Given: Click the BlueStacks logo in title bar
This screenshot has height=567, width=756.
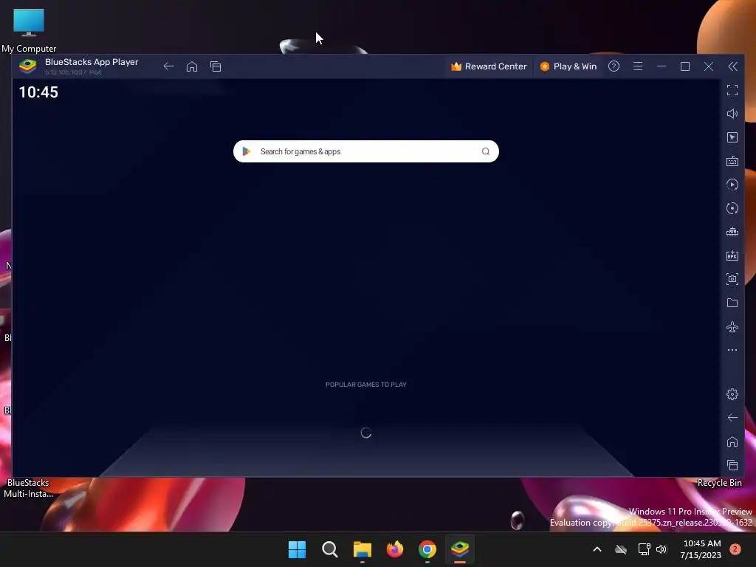Looking at the screenshot, I should pos(27,66).
